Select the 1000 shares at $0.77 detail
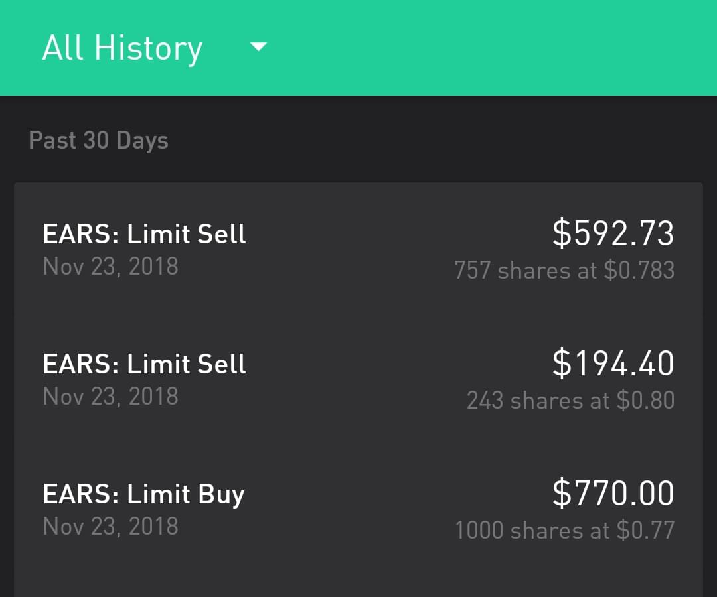717x597 pixels. tap(564, 531)
